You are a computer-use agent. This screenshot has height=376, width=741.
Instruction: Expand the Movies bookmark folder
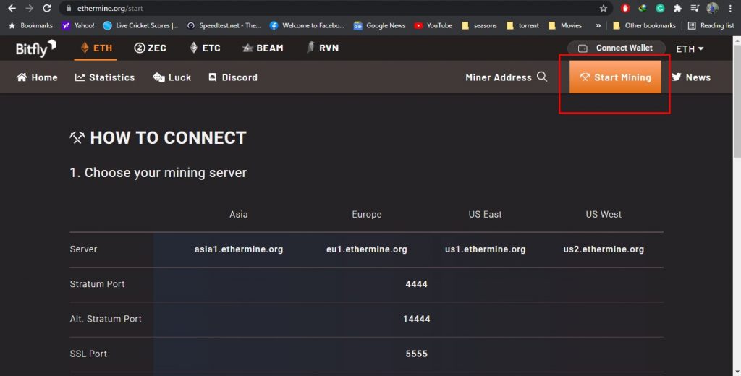(x=565, y=25)
